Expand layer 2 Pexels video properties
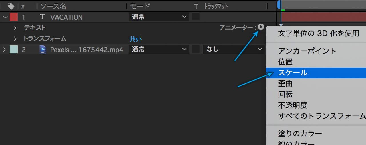The height and width of the screenshot is (145, 366). [x=5, y=50]
